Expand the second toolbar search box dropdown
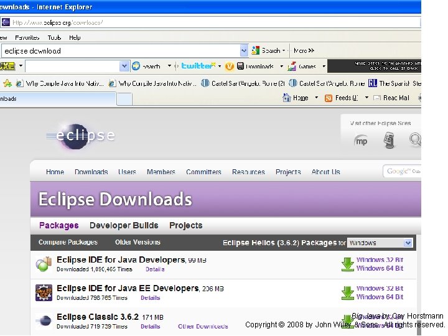 tap(124, 67)
